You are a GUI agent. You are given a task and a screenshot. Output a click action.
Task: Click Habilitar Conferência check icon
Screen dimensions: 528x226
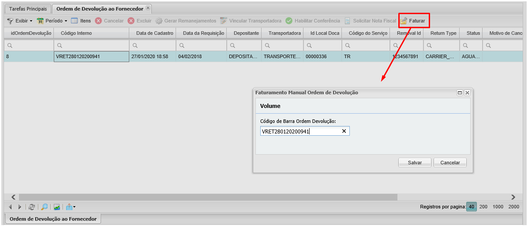(x=288, y=21)
